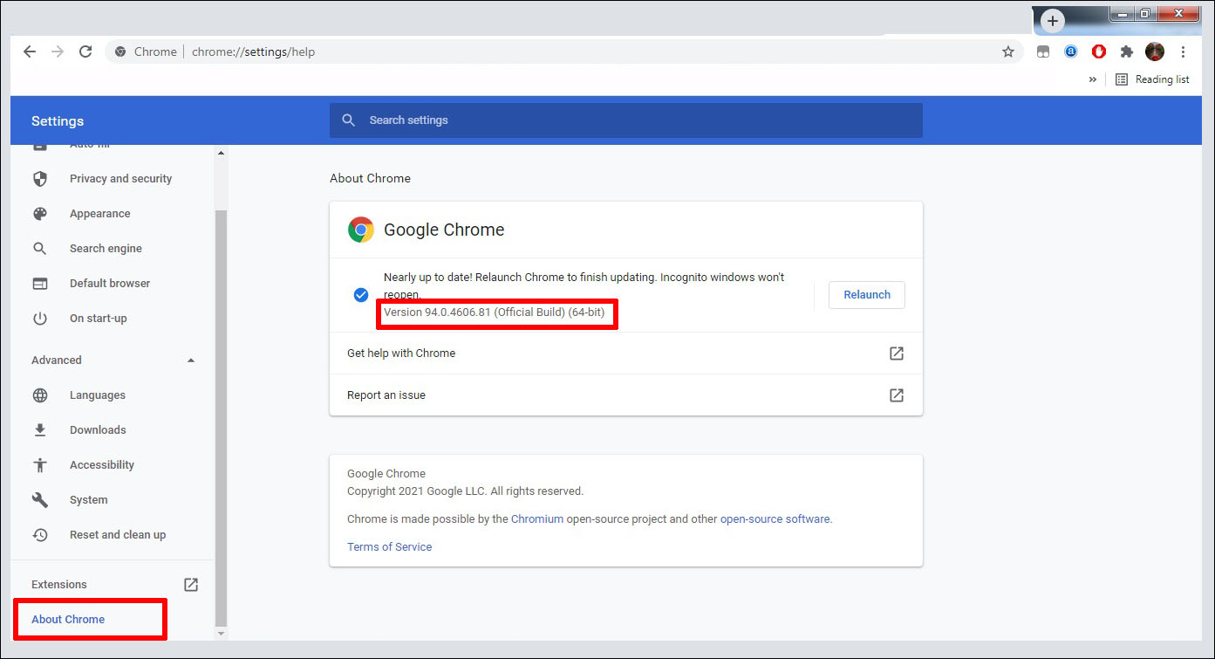
Task: Open the Chromium project link
Action: click(x=536, y=519)
